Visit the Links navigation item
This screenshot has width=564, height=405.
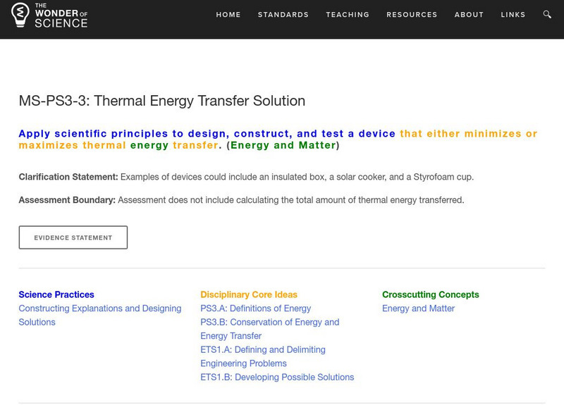[513, 15]
